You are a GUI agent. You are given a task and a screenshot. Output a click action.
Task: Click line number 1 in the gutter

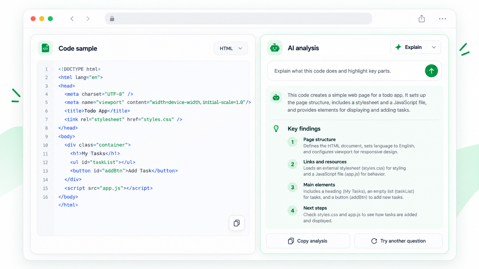point(46,69)
